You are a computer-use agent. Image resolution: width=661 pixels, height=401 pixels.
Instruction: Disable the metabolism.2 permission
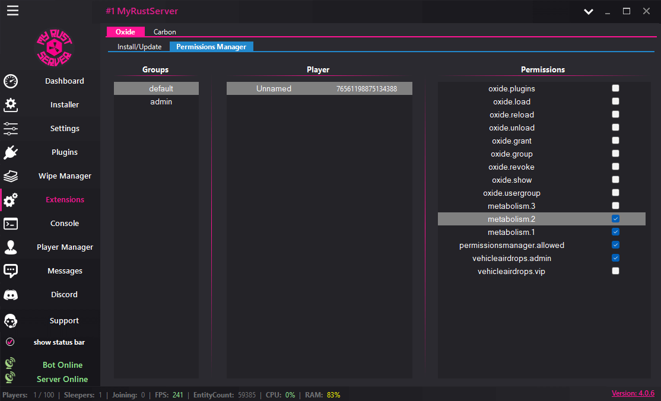pos(615,218)
